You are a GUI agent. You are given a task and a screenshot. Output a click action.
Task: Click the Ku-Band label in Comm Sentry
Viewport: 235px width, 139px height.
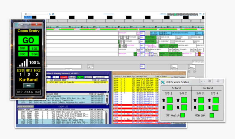[28, 80]
